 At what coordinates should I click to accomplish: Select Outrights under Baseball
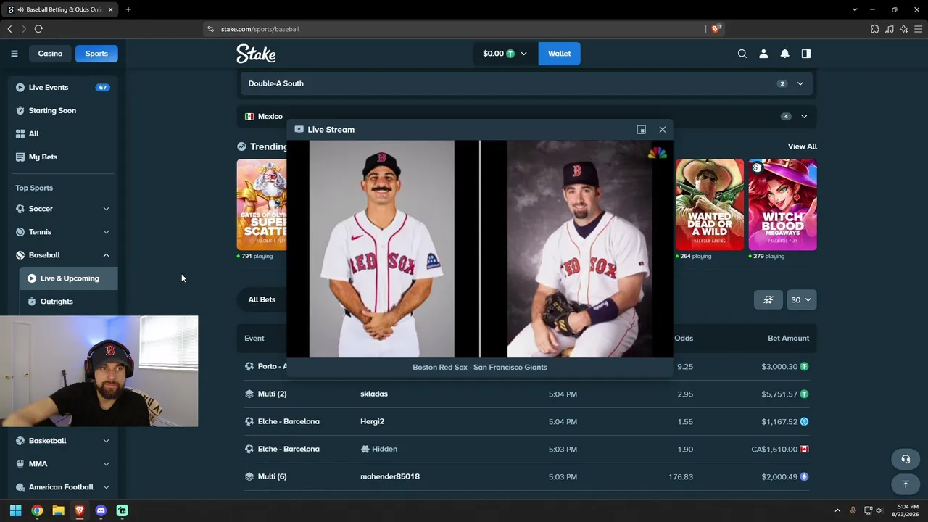tap(69, 302)
